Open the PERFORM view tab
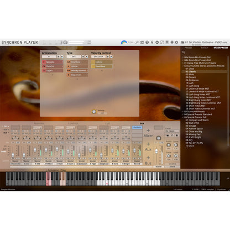 (x=39, y=123)
